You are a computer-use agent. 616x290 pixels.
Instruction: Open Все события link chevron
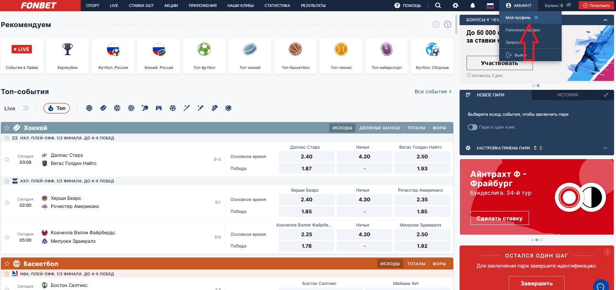point(450,92)
